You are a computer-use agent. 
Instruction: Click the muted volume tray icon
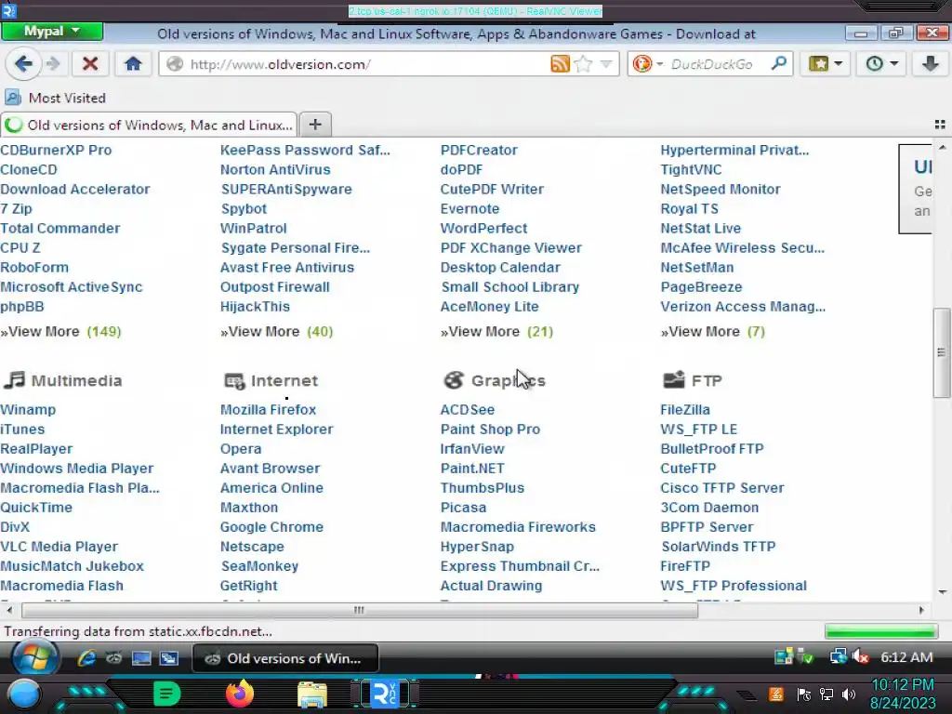[860, 657]
